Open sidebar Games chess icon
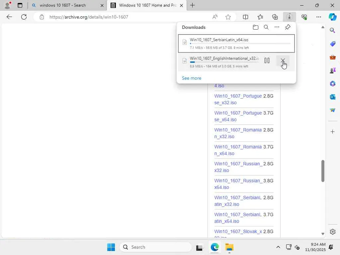Viewport: 340px width, 255px height. 332,70
